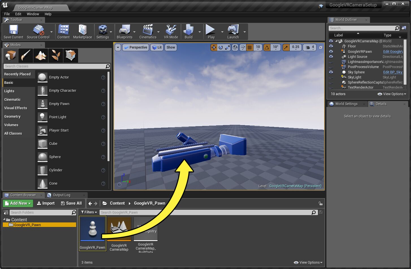This screenshot has height=269, width=411.
Task: Open the Marketplace from the toolbar
Action: pyautogui.click(x=82, y=31)
